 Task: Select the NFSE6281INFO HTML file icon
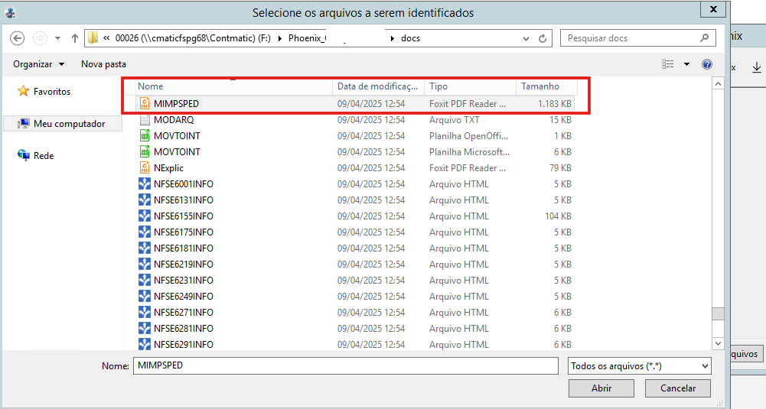tap(145, 329)
